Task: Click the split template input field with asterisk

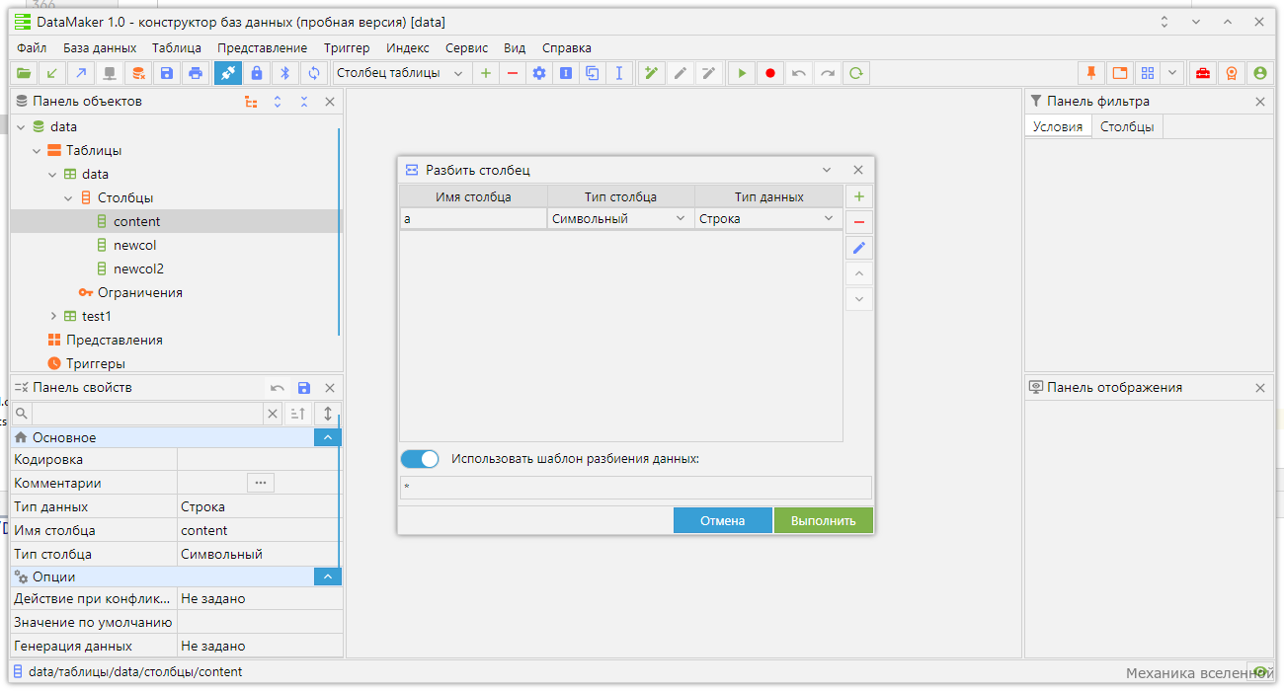Action: [636, 488]
